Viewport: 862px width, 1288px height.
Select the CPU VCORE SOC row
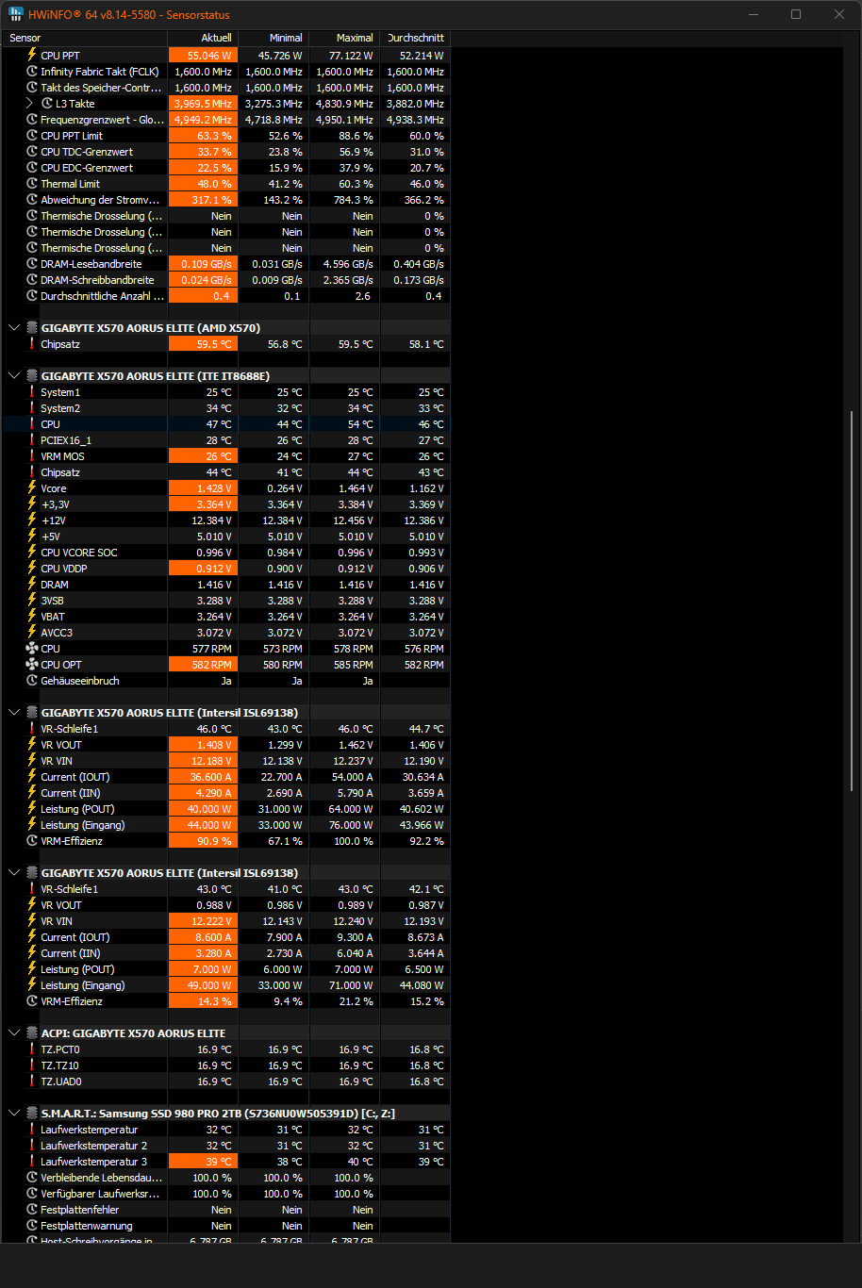(x=226, y=553)
